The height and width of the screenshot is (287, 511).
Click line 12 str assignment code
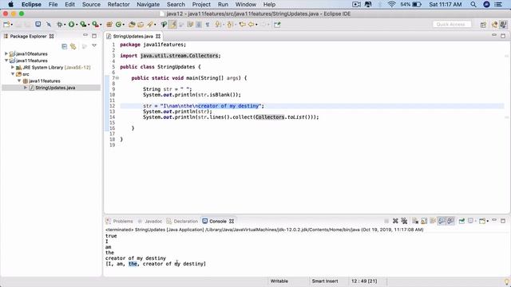(x=204, y=106)
